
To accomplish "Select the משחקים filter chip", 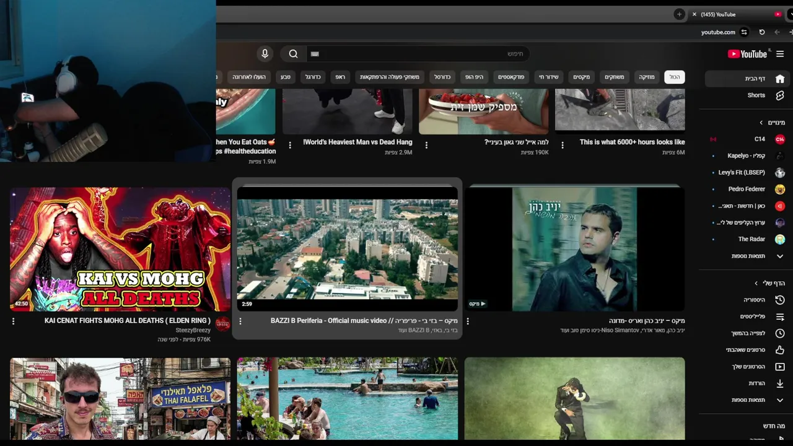I will 615,77.
